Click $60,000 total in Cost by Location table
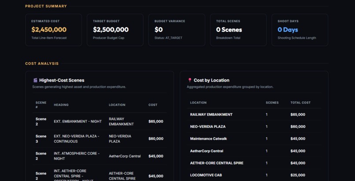Screen dimensions: 355x181 (x=298, y=127)
